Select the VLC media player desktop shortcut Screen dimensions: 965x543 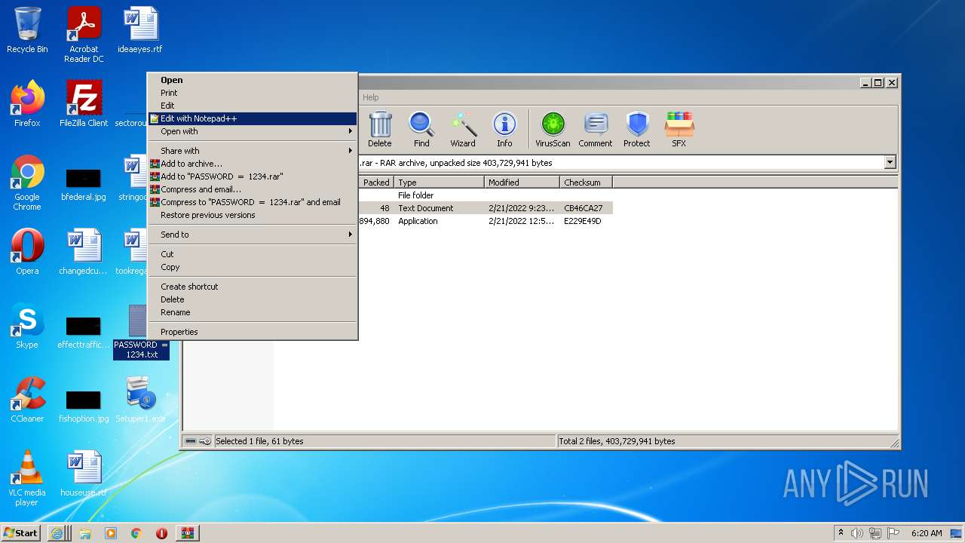click(27, 478)
